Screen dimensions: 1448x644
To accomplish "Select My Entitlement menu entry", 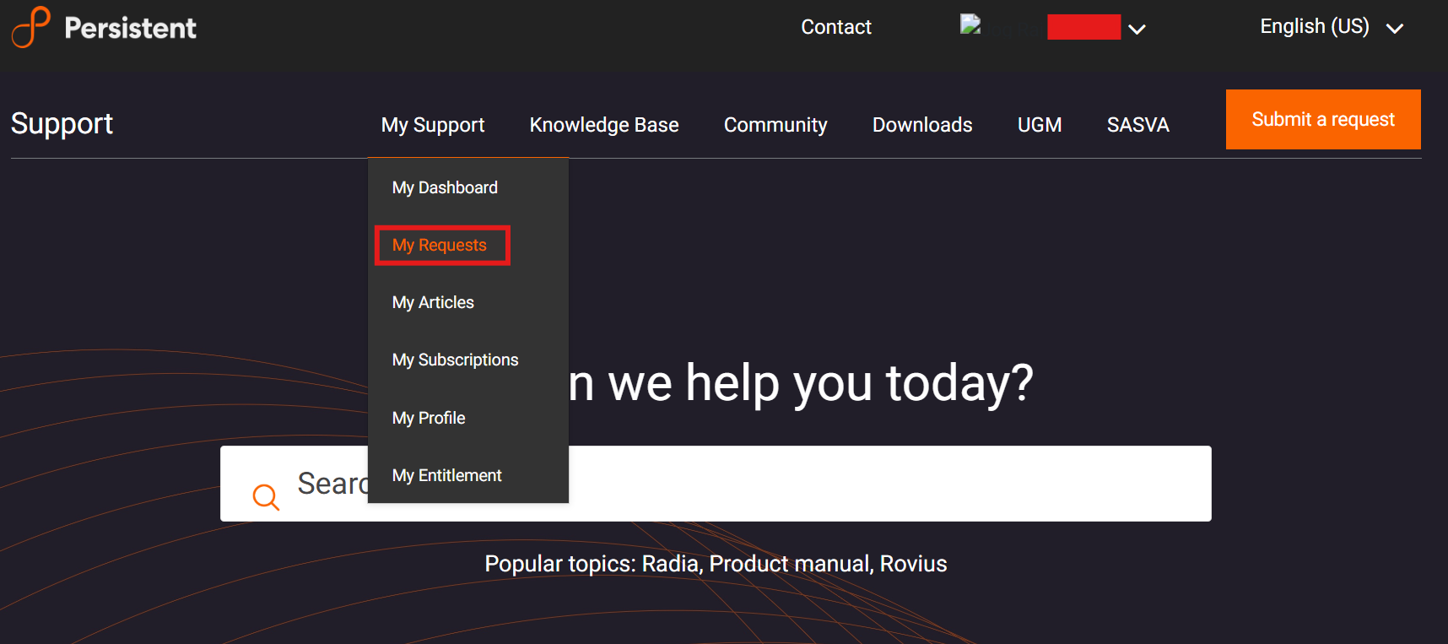I will pyautogui.click(x=447, y=475).
